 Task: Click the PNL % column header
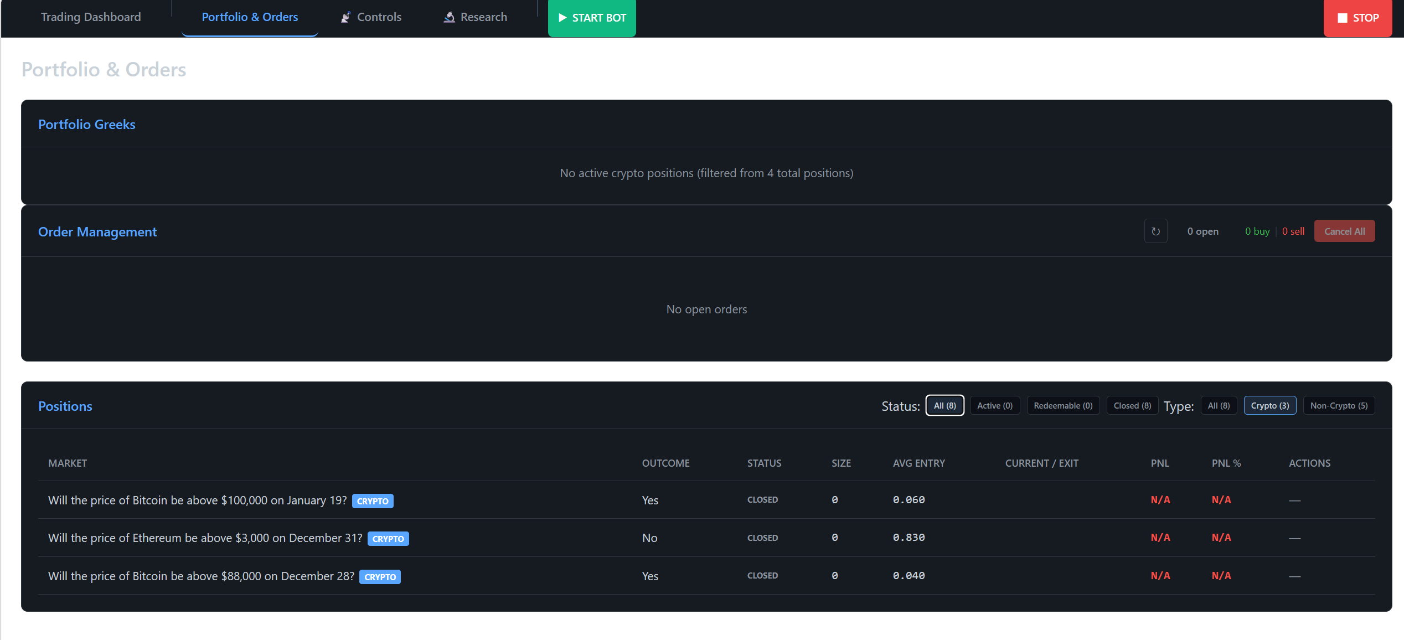point(1226,463)
